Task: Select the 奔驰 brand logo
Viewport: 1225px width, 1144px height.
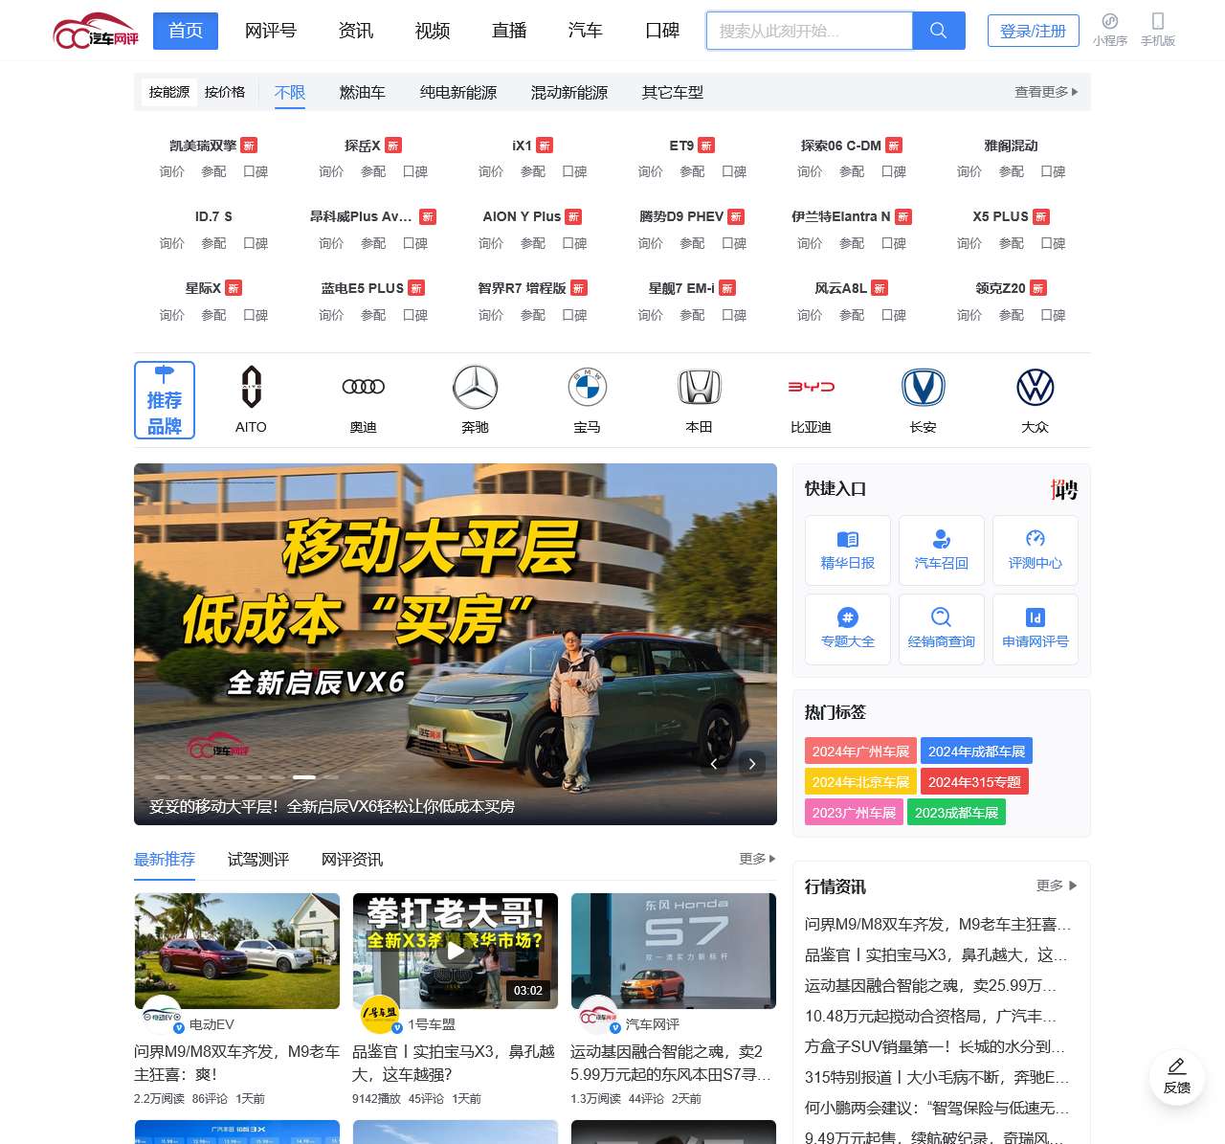Action: point(476,388)
